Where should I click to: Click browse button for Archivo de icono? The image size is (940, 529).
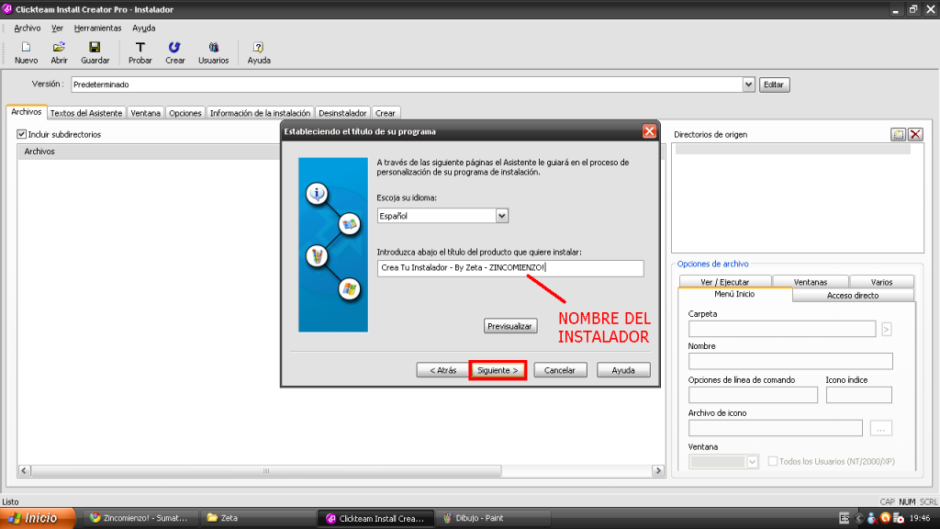click(880, 428)
